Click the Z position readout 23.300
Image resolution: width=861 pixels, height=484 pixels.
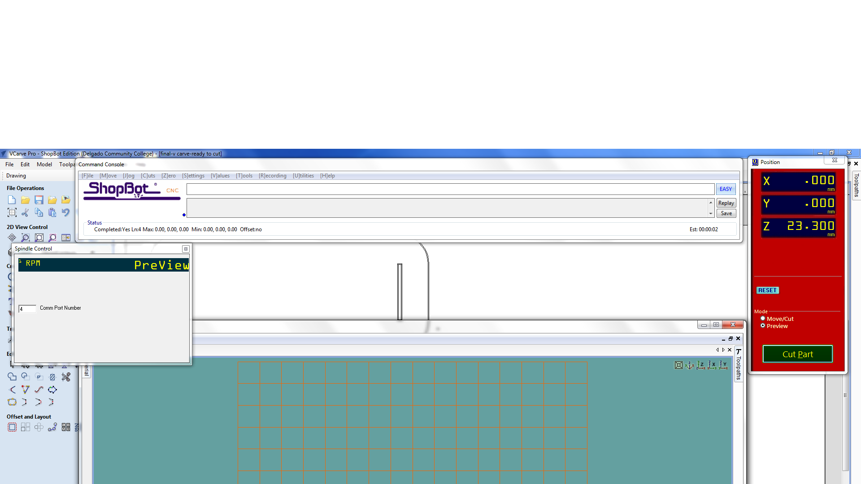798,227
